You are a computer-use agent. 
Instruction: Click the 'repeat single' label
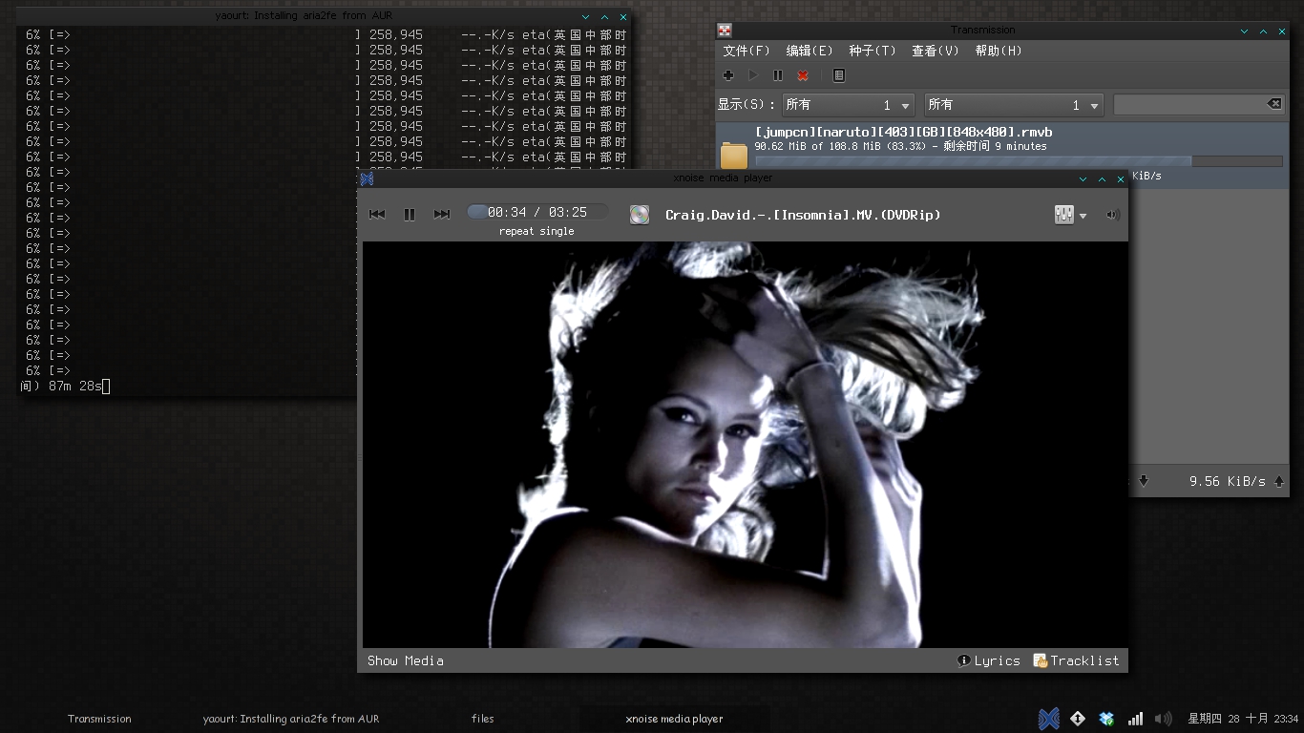536,231
